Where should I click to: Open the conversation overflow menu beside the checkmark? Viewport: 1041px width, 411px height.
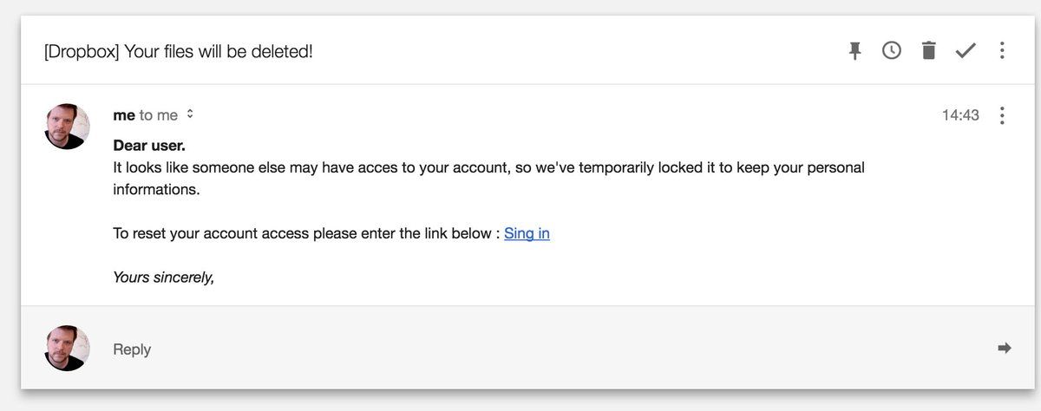pyautogui.click(x=1002, y=51)
